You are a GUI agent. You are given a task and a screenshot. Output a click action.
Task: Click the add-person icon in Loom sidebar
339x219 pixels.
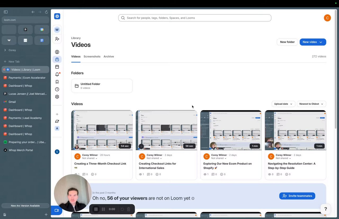(x=57, y=39)
